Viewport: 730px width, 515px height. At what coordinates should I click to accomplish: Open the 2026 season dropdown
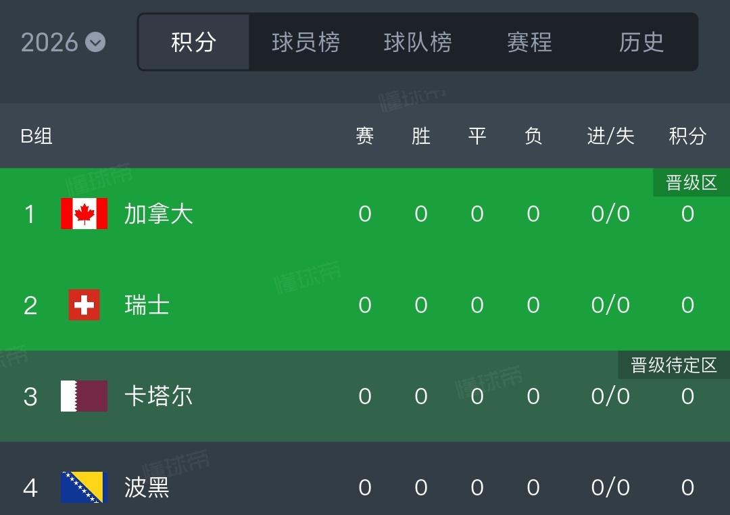(63, 42)
